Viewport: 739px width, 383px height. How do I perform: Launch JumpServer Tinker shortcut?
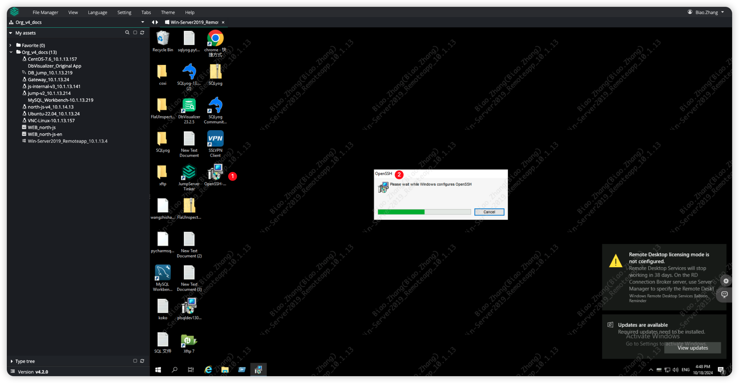pos(189,177)
